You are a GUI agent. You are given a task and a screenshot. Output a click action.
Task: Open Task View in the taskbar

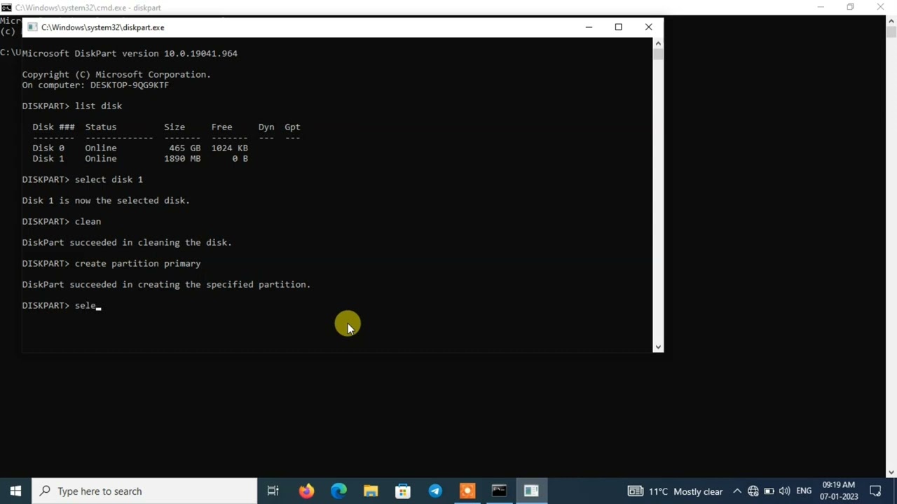pyautogui.click(x=273, y=491)
